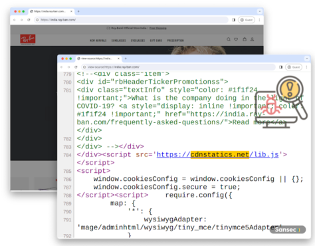Screen dimensions: 315x246
Task: Reload the view-source page
Action: point(76,67)
